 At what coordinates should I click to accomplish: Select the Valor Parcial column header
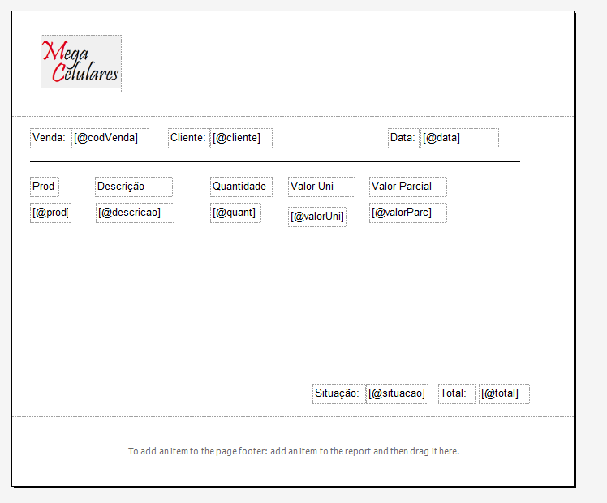408,187
